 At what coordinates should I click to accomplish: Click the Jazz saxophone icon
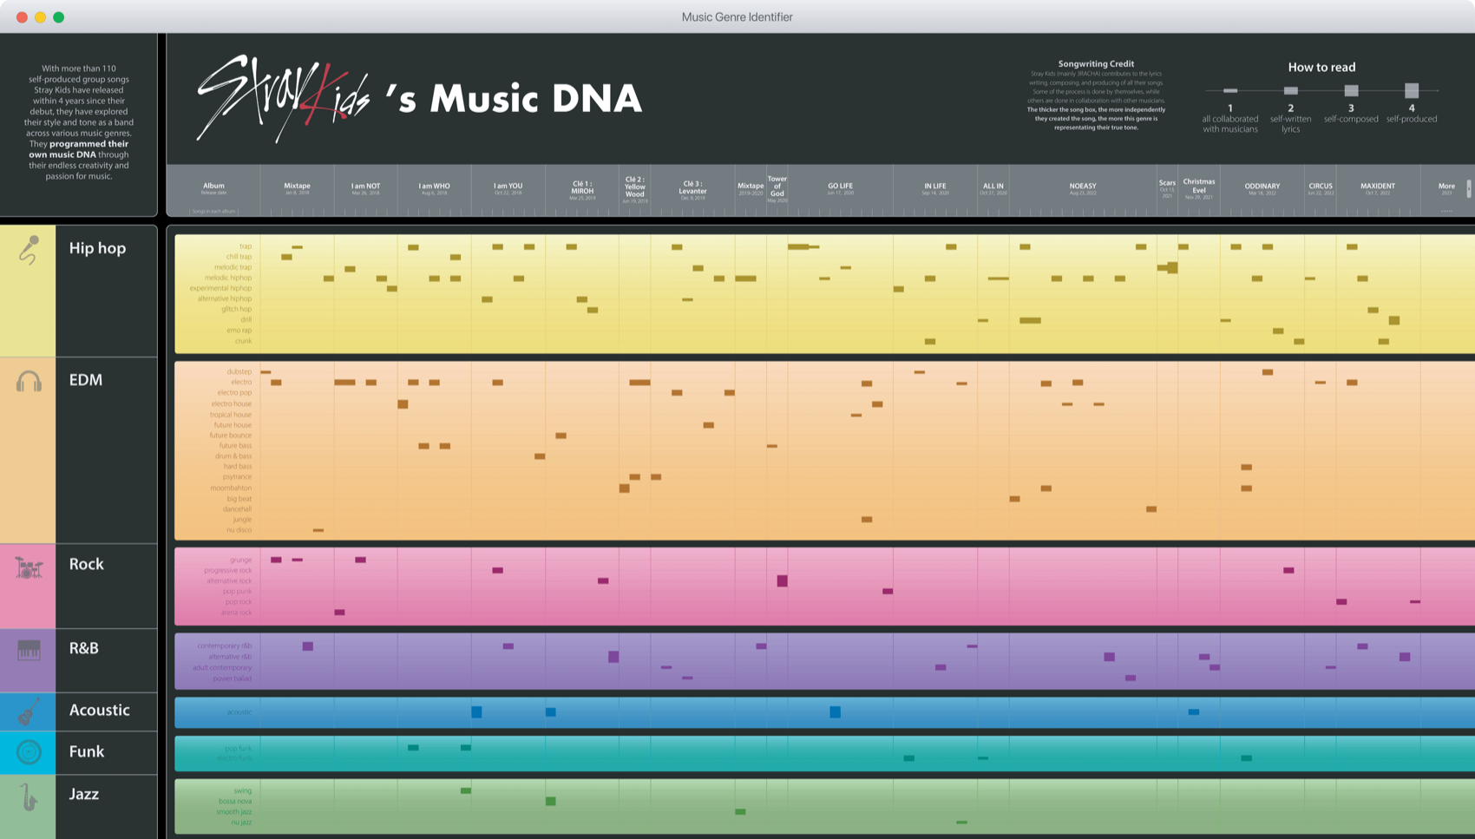pyautogui.click(x=29, y=796)
